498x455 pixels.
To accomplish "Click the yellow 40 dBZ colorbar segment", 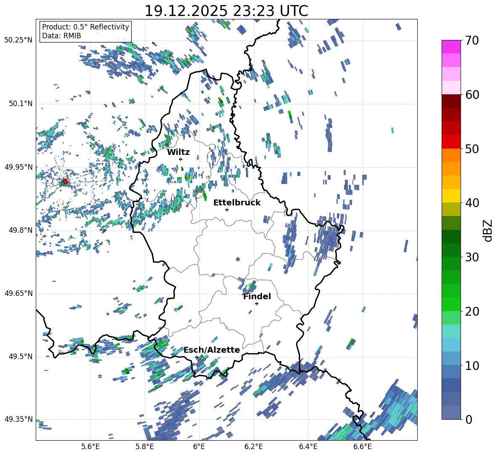I will click(451, 196).
